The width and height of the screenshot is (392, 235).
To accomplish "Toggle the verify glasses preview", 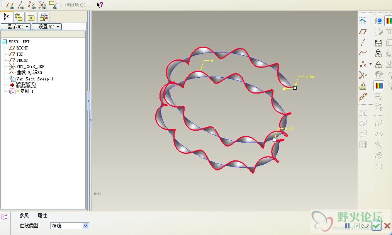I will coord(365,226).
